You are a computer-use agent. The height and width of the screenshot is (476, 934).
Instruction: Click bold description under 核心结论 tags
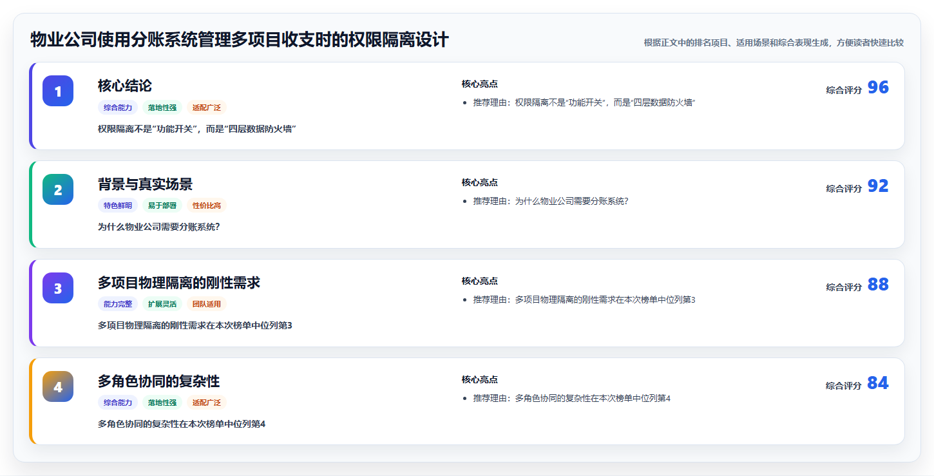click(x=196, y=129)
